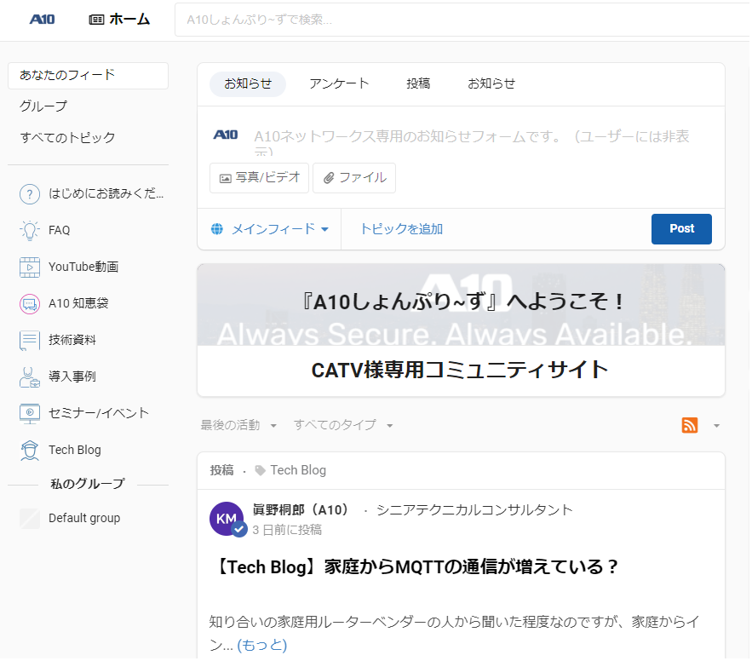Click the lightbulb FAQ icon
The image size is (752, 661).
coord(30,231)
